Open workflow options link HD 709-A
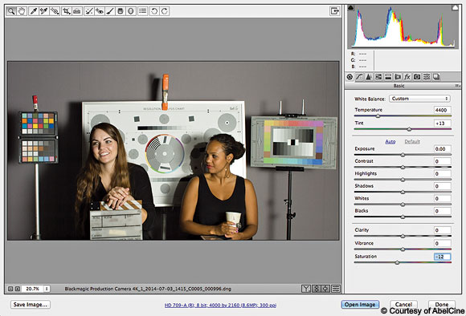Screen dimensions: 466x316 tap(220, 305)
